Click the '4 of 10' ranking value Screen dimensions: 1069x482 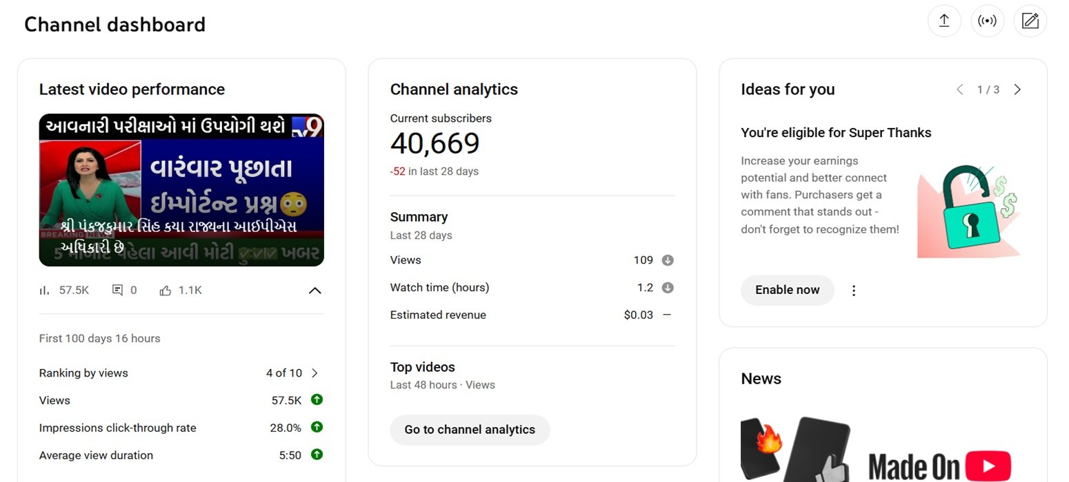point(284,373)
